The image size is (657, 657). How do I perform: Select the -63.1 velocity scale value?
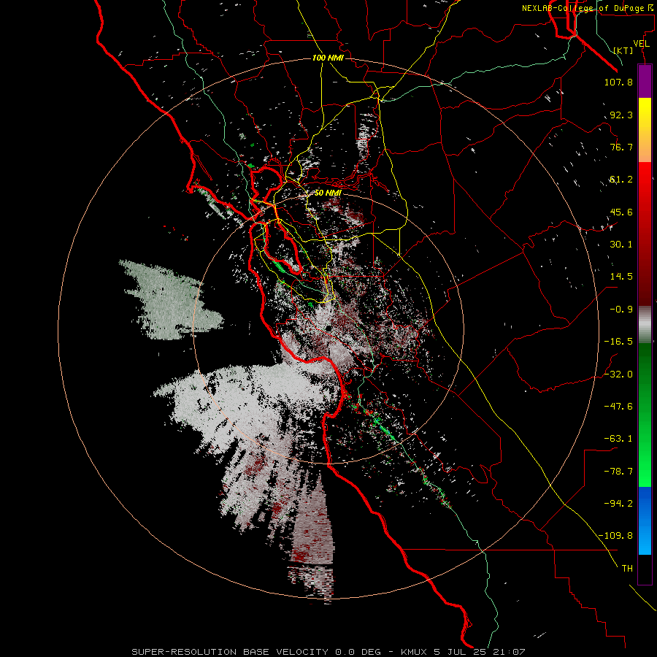[618, 439]
